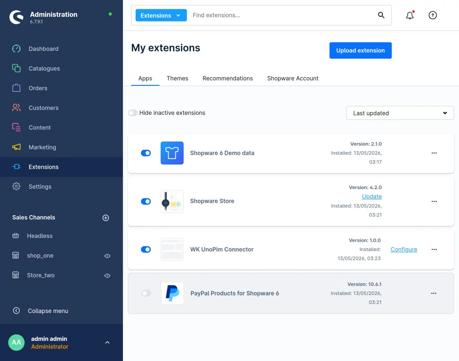The height and width of the screenshot is (361, 459).
Task: Switch to the Apps tab
Action: (145, 78)
